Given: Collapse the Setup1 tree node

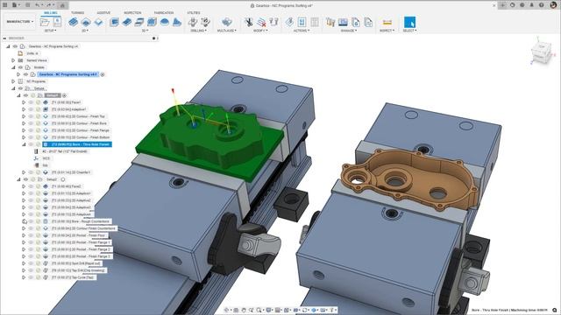Looking at the screenshot, I should (18, 95).
